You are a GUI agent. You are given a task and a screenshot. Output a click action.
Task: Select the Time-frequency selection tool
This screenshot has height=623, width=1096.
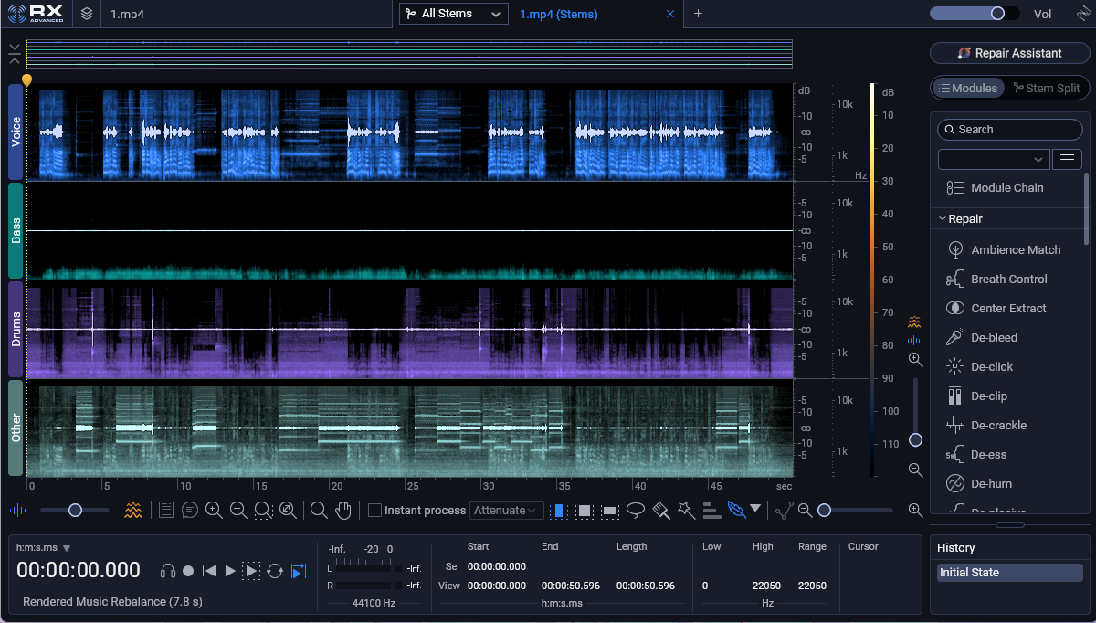[585, 510]
